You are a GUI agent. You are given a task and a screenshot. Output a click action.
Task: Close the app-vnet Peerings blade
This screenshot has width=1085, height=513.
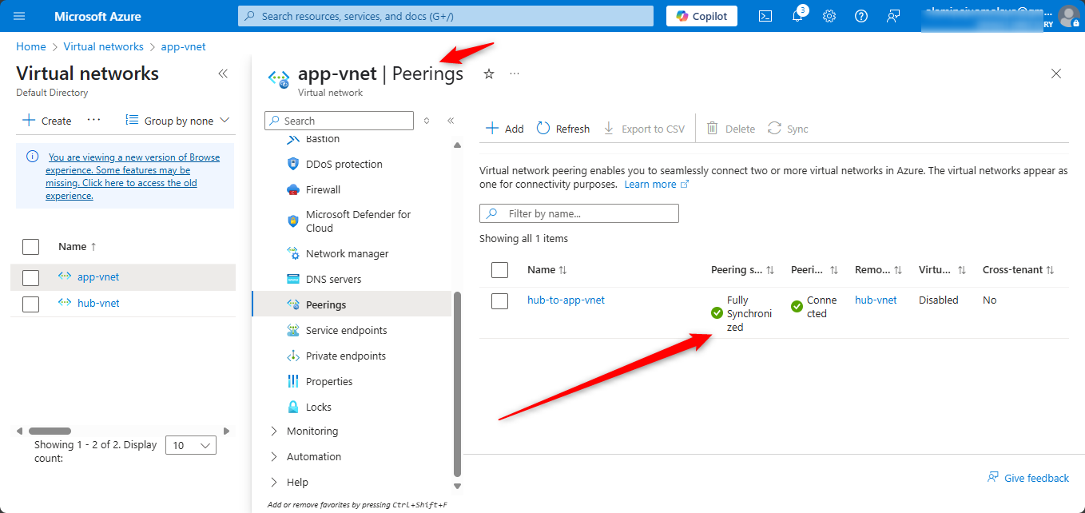pos(1056,74)
